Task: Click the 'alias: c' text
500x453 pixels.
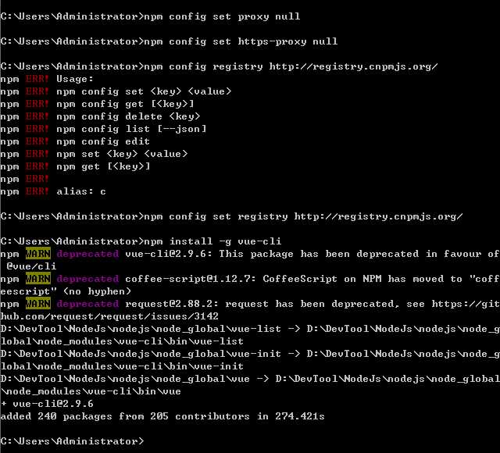Action: click(81, 191)
